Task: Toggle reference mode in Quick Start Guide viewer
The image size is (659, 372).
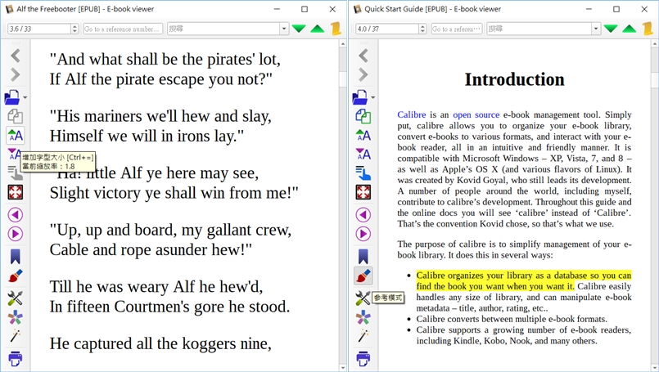Action: [363, 276]
